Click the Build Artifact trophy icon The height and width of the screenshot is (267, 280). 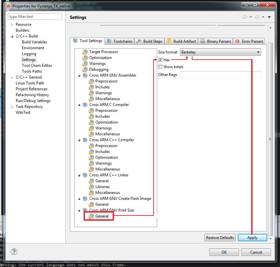click(x=169, y=41)
